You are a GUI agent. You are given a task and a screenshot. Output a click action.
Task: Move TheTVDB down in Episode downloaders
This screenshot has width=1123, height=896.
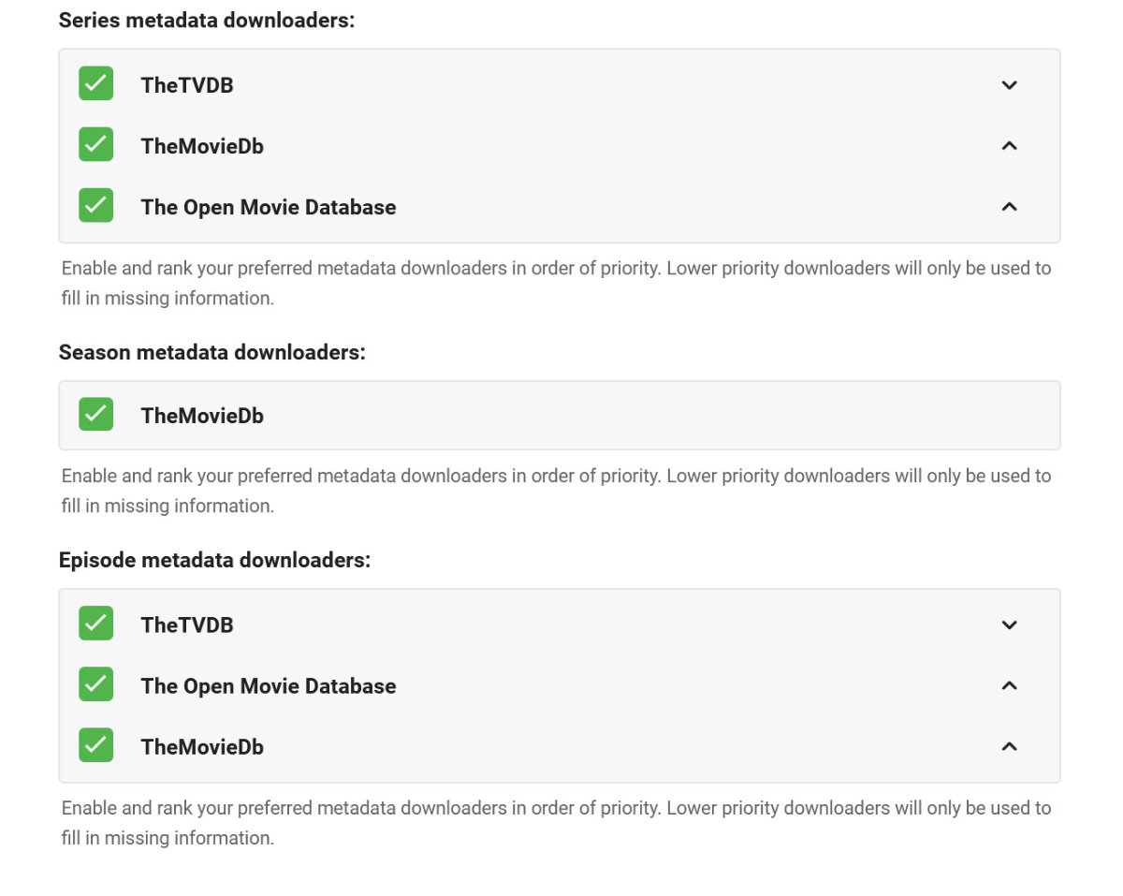coord(1009,624)
